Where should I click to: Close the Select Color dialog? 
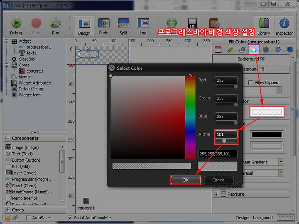coord(112,68)
